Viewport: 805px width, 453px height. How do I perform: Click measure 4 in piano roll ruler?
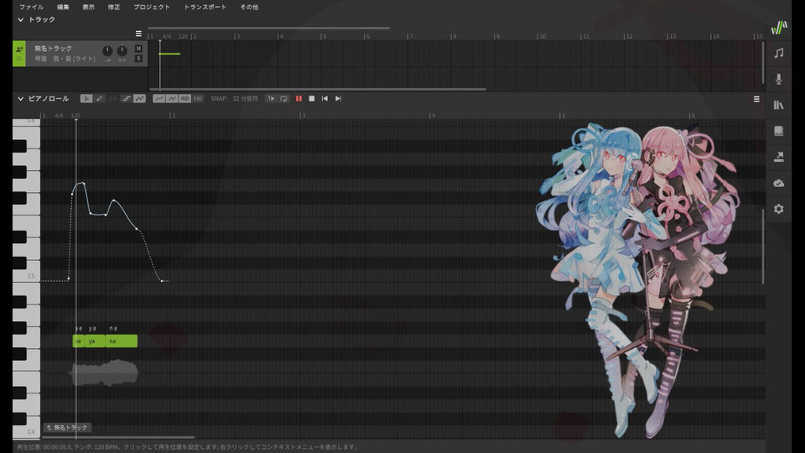[x=433, y=116]
